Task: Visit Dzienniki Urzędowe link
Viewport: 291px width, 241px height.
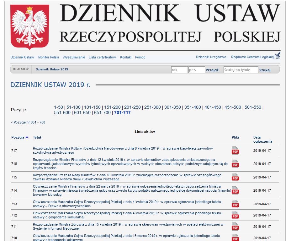Action: pos(211,57)
